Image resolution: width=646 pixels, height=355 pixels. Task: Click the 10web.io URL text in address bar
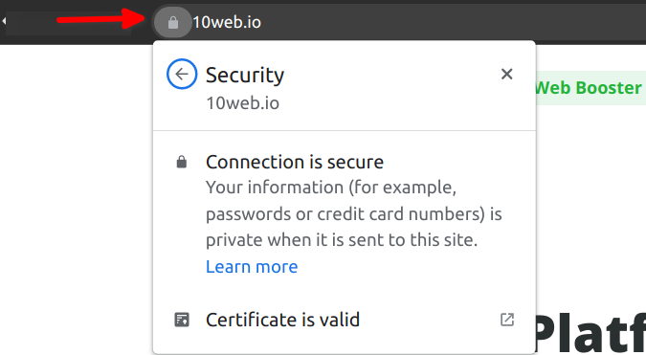click(x=227, y=22)
